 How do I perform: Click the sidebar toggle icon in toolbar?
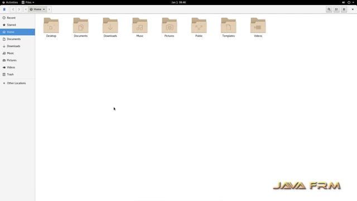(x=4, y=9)
